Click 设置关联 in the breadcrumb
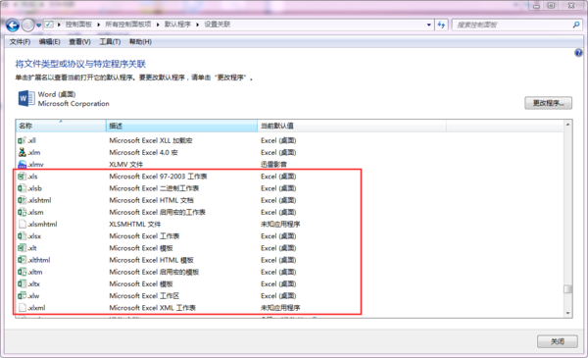The height and width of the screenshot is (358, 588). (x=218, y=25)
